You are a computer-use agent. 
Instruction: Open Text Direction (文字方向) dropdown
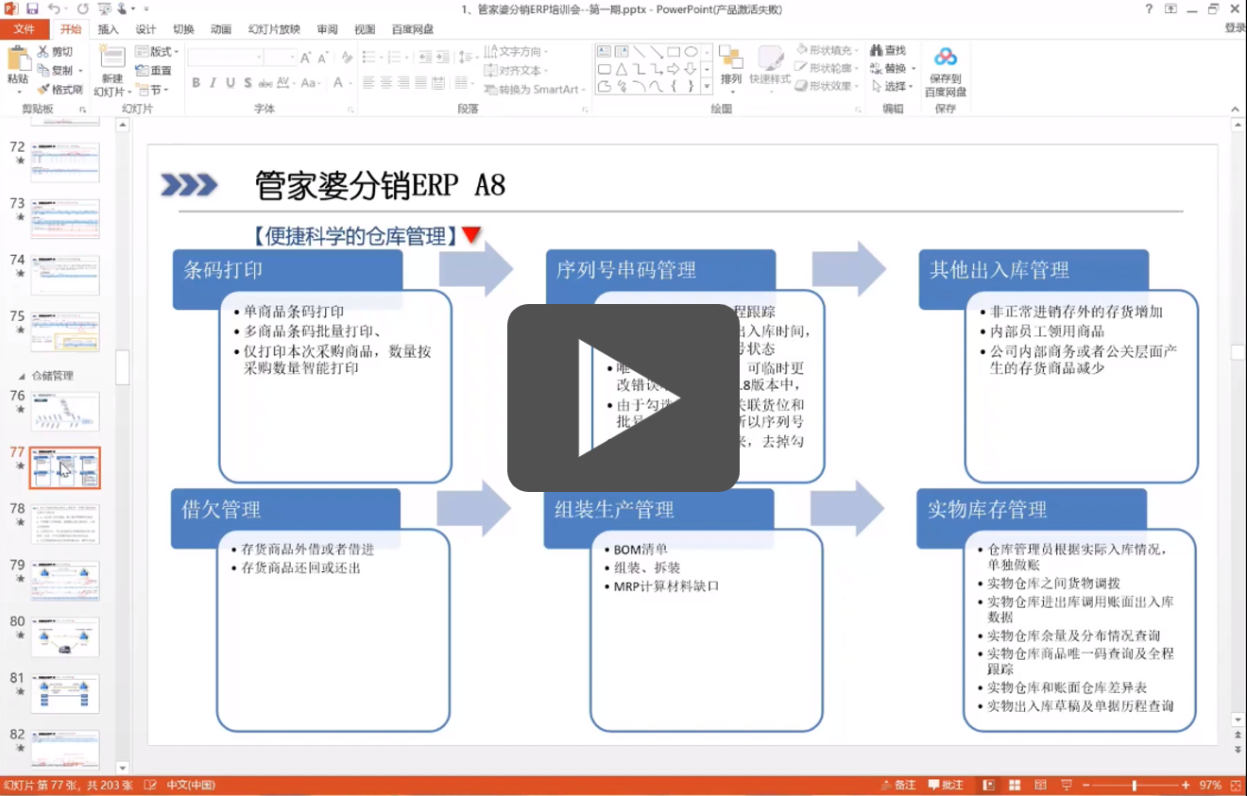tap(516, 52)
